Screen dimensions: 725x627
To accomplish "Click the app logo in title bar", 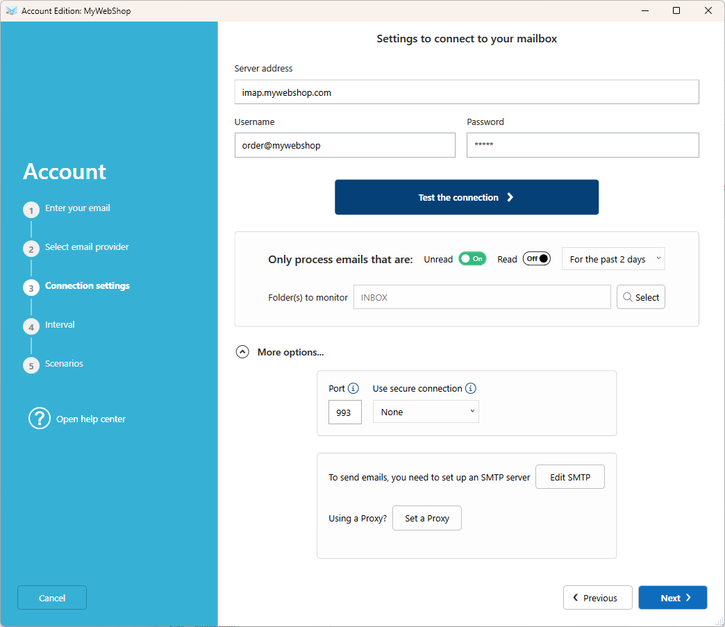I will 11,10.
